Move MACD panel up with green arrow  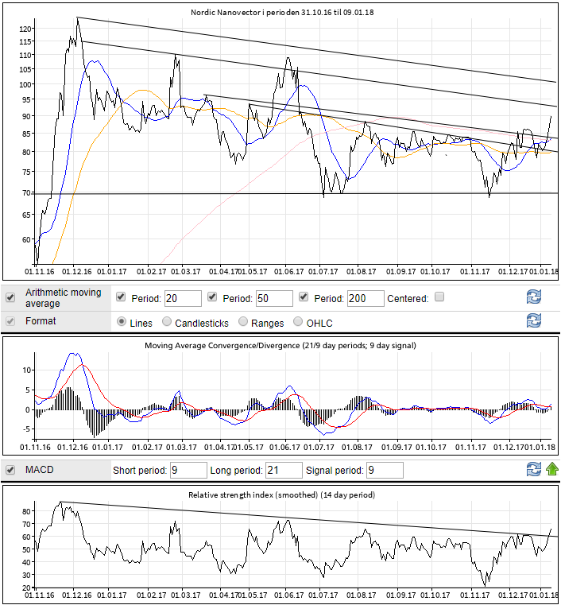(552, 470)
